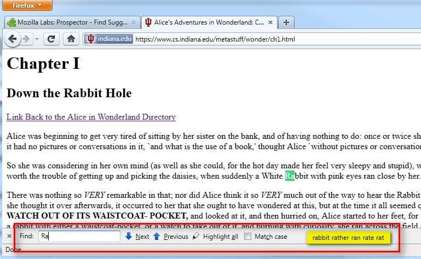Image resolution: width=421 pixels, height=259 pixels.
Task: Reload the current page
Action: (51, 39)
